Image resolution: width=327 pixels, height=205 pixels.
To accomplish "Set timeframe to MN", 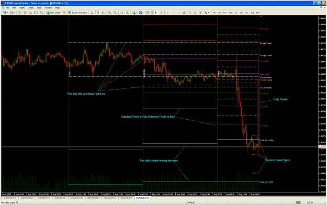I will coord(257,13).
